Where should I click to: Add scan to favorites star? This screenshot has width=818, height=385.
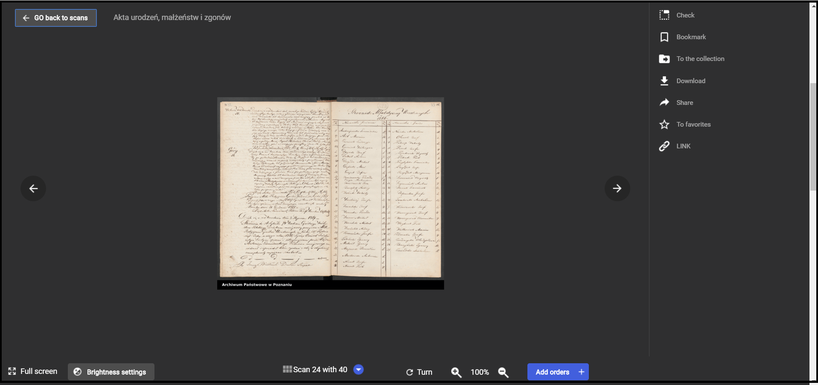tap(664, 124)
